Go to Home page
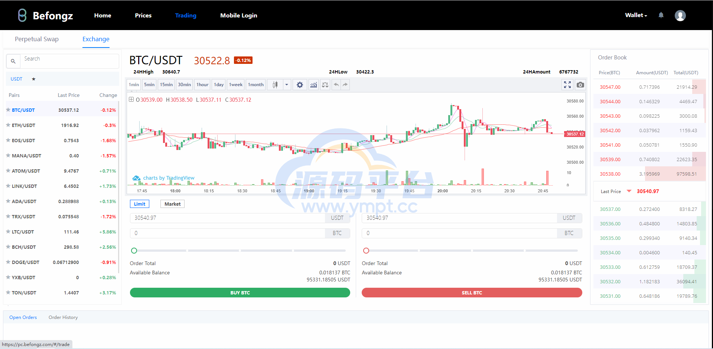This screenshot has width=713, height=349. (x=102, y=16)
